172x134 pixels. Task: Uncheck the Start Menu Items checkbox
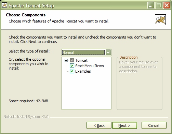[72, 66]
